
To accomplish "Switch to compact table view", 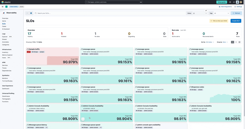I will tap(239, 42).
